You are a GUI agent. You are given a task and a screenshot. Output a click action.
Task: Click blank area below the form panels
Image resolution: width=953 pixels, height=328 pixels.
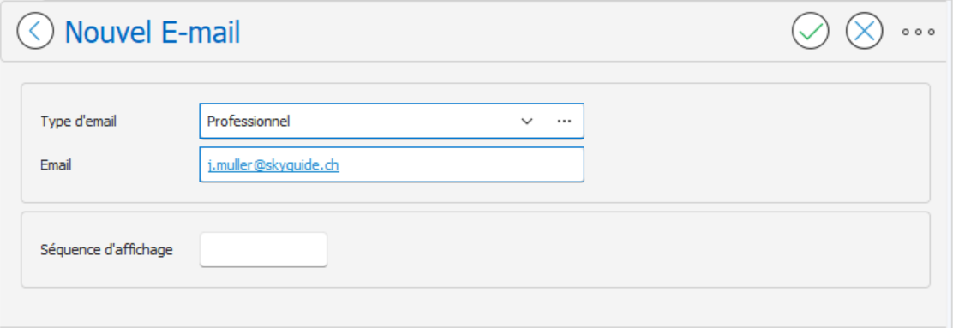(474, 307)
